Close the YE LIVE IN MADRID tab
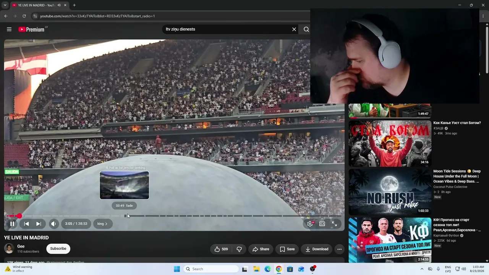Screen dimensions: 489x275 (x=65, y=5)
